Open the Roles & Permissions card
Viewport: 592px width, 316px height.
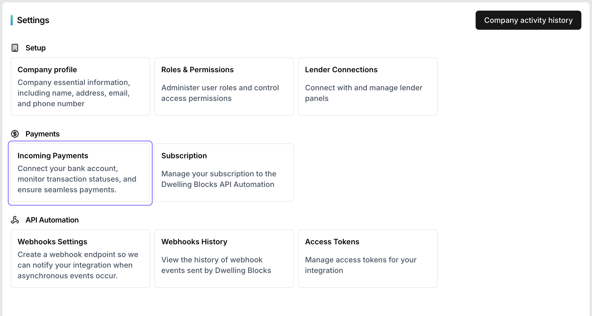[x=224, y=87]
